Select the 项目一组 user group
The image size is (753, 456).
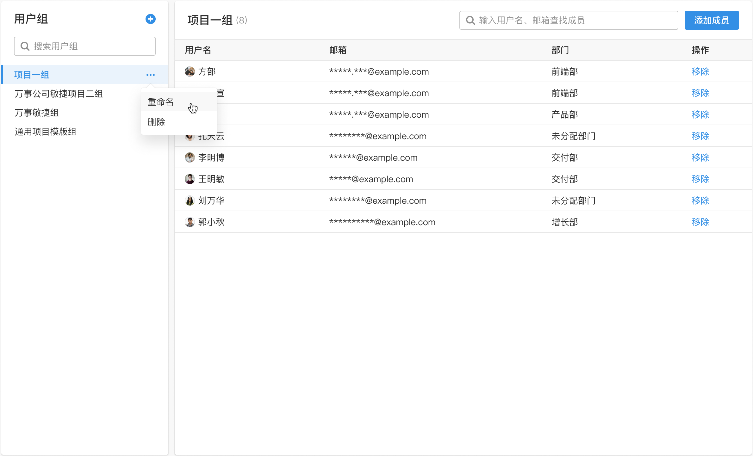click(85, 75)
